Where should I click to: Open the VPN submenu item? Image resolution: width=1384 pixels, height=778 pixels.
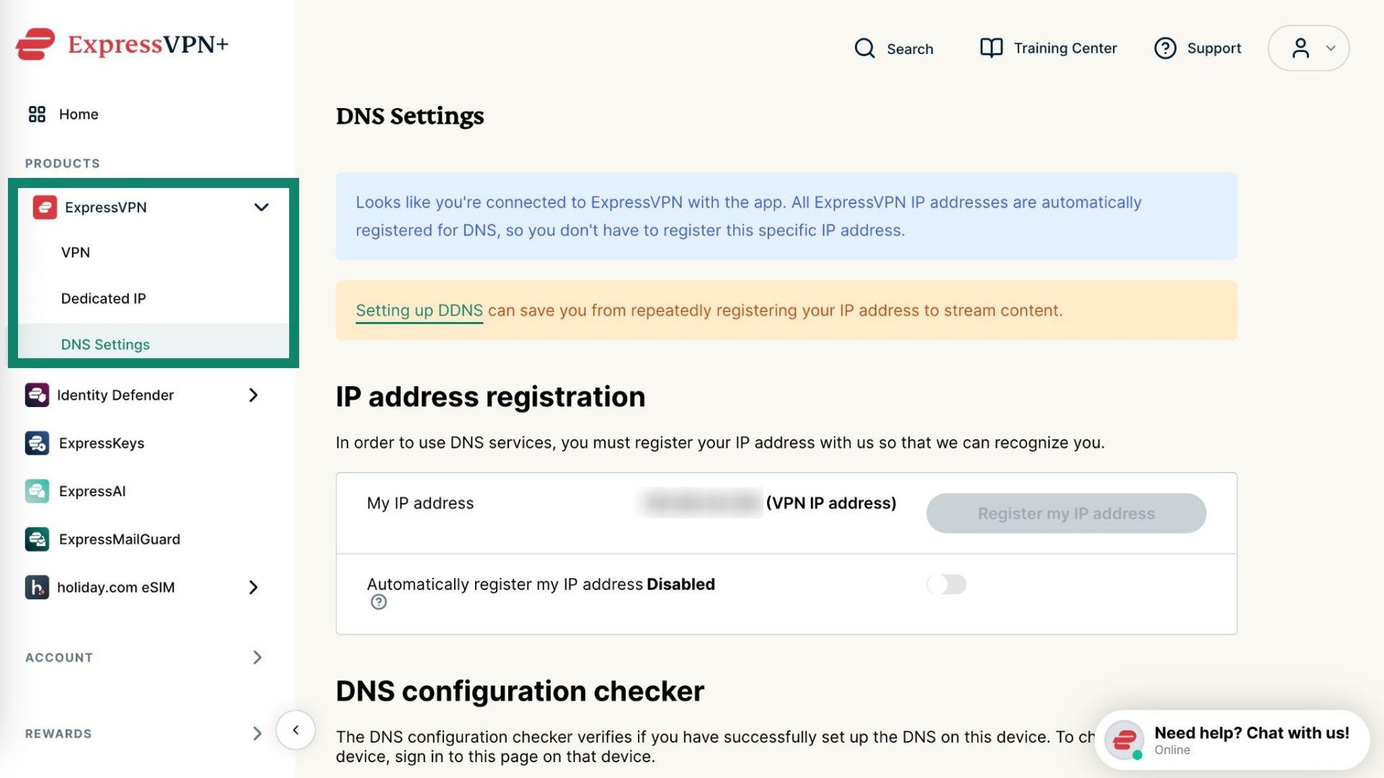click(x=76, y=253)
